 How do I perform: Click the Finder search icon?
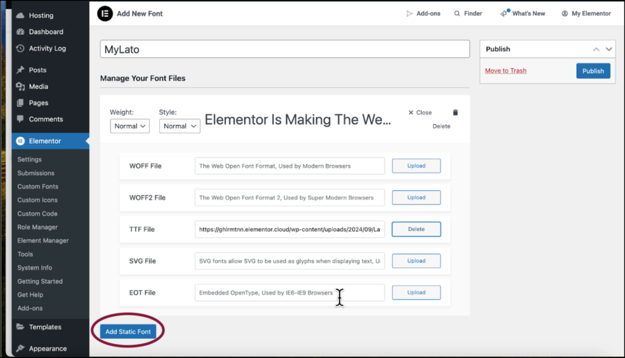pos(457,13)
